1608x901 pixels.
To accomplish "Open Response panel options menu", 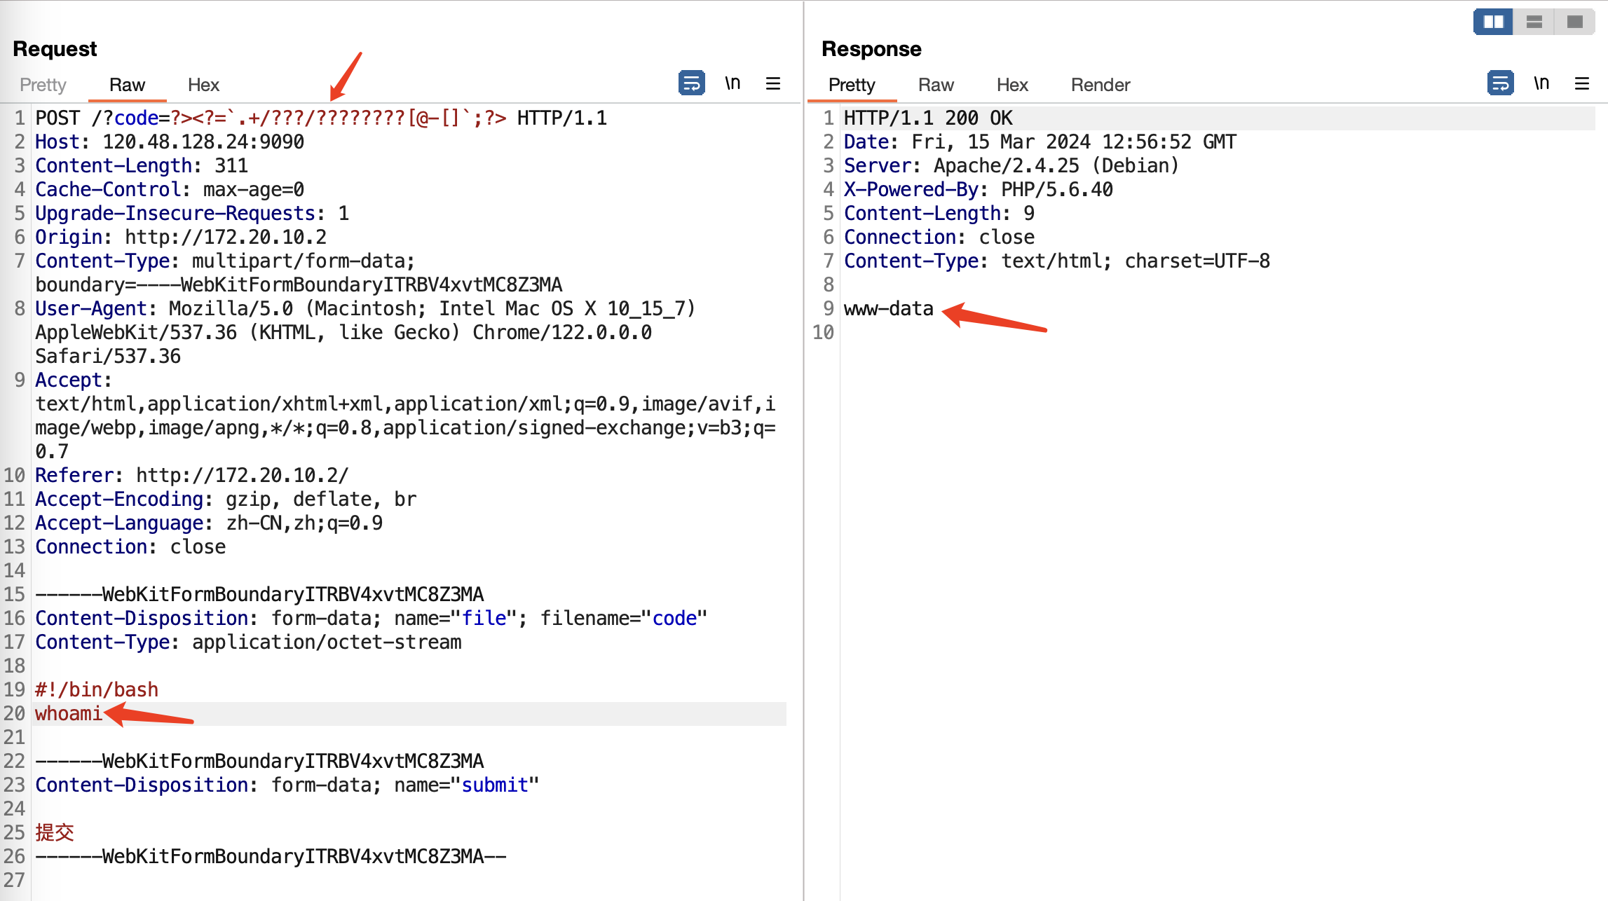I will click(1582, 83).
